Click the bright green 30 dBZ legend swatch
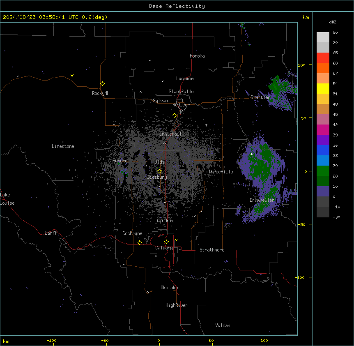The image size is (354, 346). (323, 171)
